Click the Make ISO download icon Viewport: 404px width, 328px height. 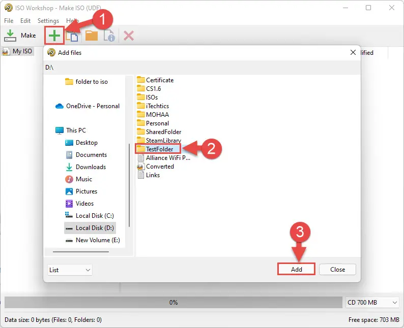point(10,36)
